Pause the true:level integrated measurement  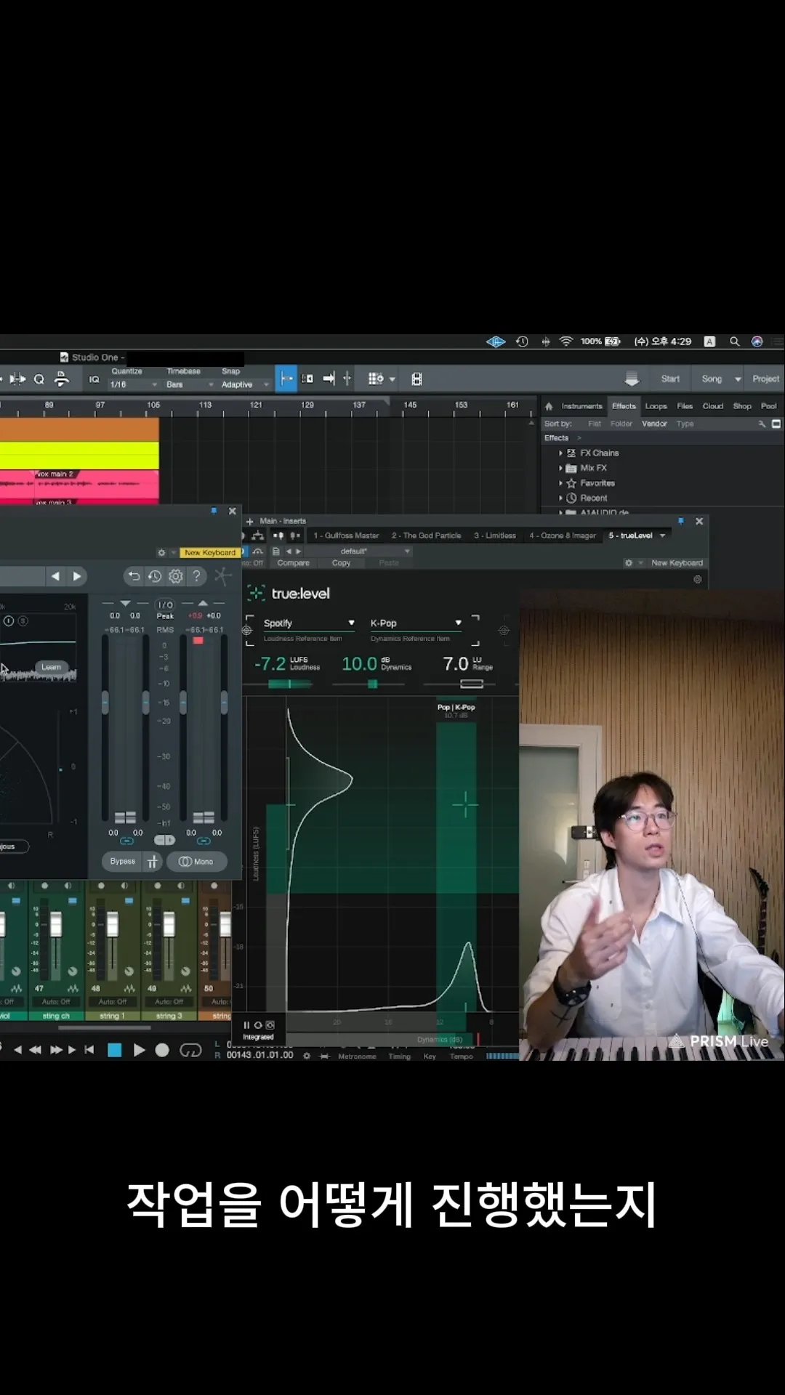click(x=246, y=1025)
